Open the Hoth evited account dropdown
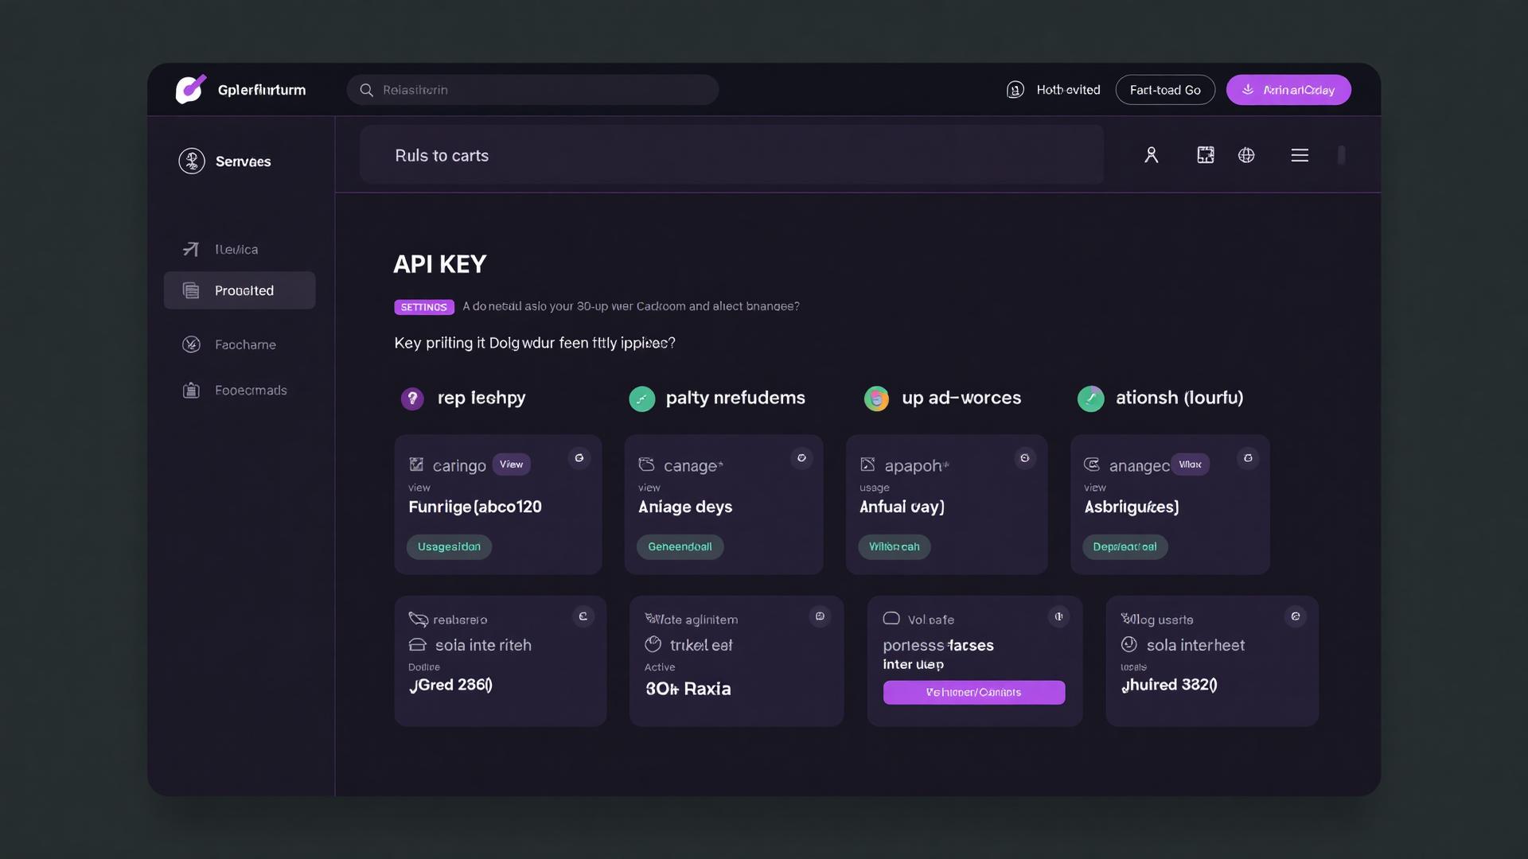The height and width of the screenshot is (859, 1528). pyautogui.click(x=1052, y=90)
